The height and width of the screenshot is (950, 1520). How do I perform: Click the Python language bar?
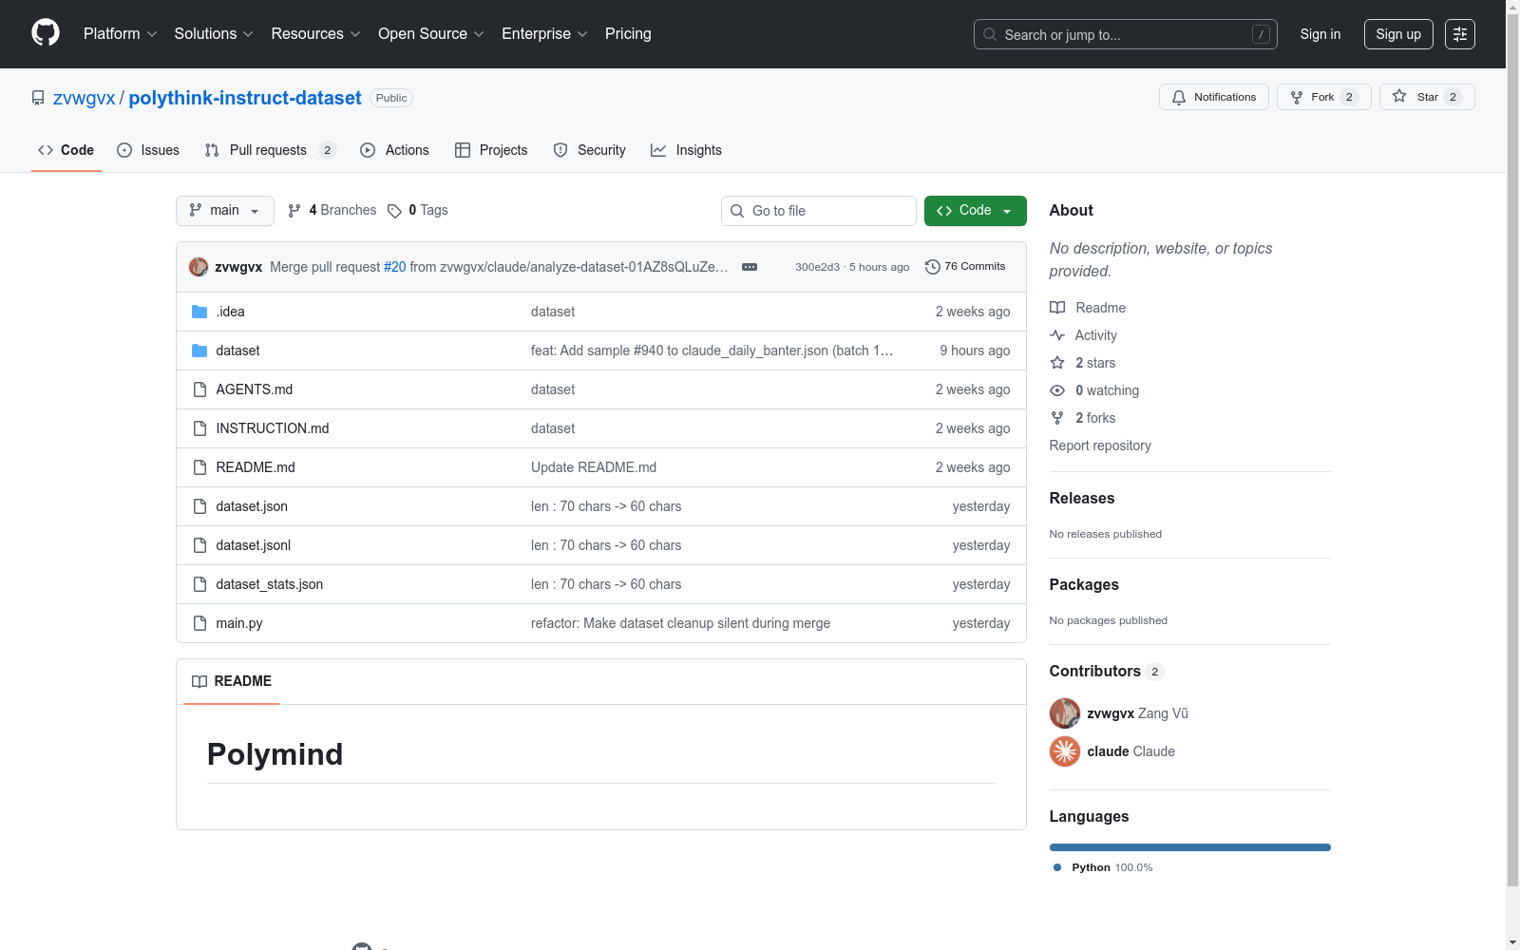[1190, 847]
